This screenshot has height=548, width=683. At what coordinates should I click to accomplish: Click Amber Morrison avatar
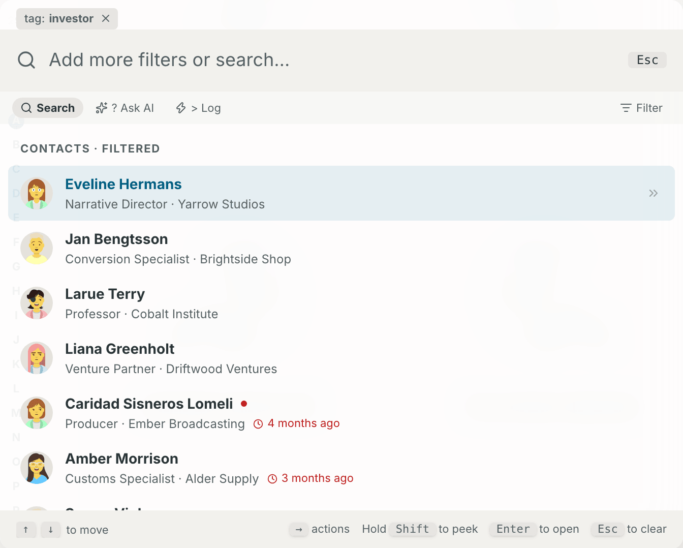click(37, 468)
